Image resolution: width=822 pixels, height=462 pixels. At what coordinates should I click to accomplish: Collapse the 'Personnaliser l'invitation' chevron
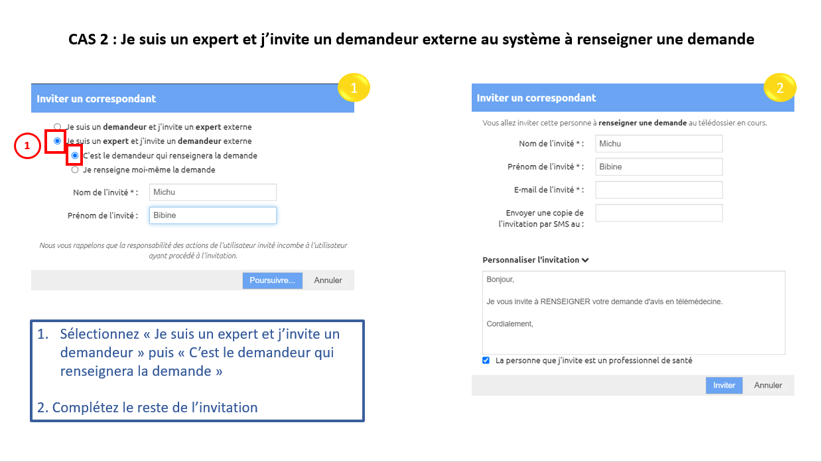(585, 260)
